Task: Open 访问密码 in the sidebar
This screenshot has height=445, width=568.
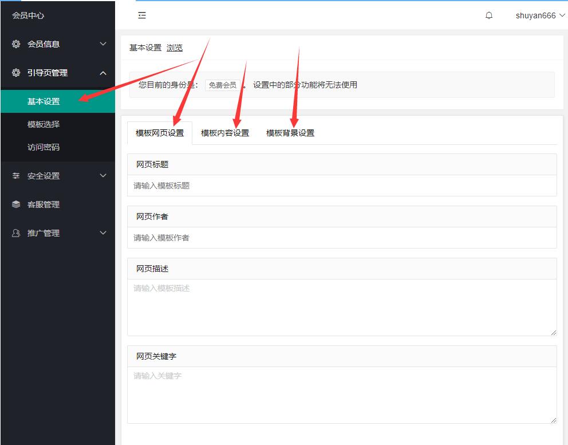Action: pos(44,147)
